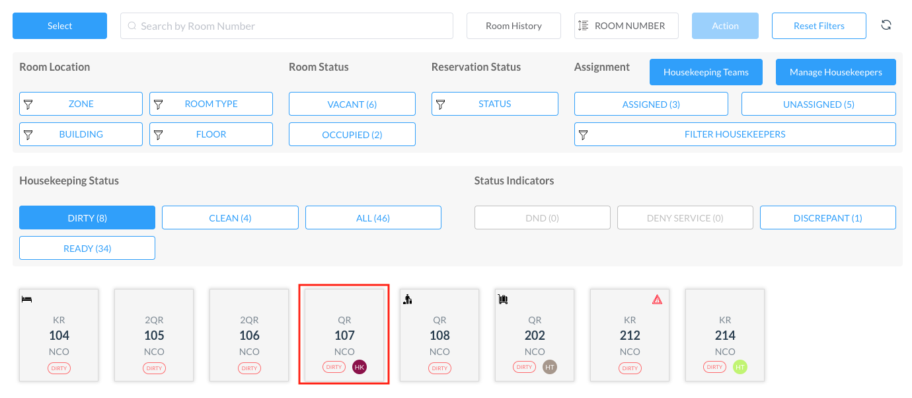Click the green HT badge on room 214

pyautogui.click(x=740, y=367)
